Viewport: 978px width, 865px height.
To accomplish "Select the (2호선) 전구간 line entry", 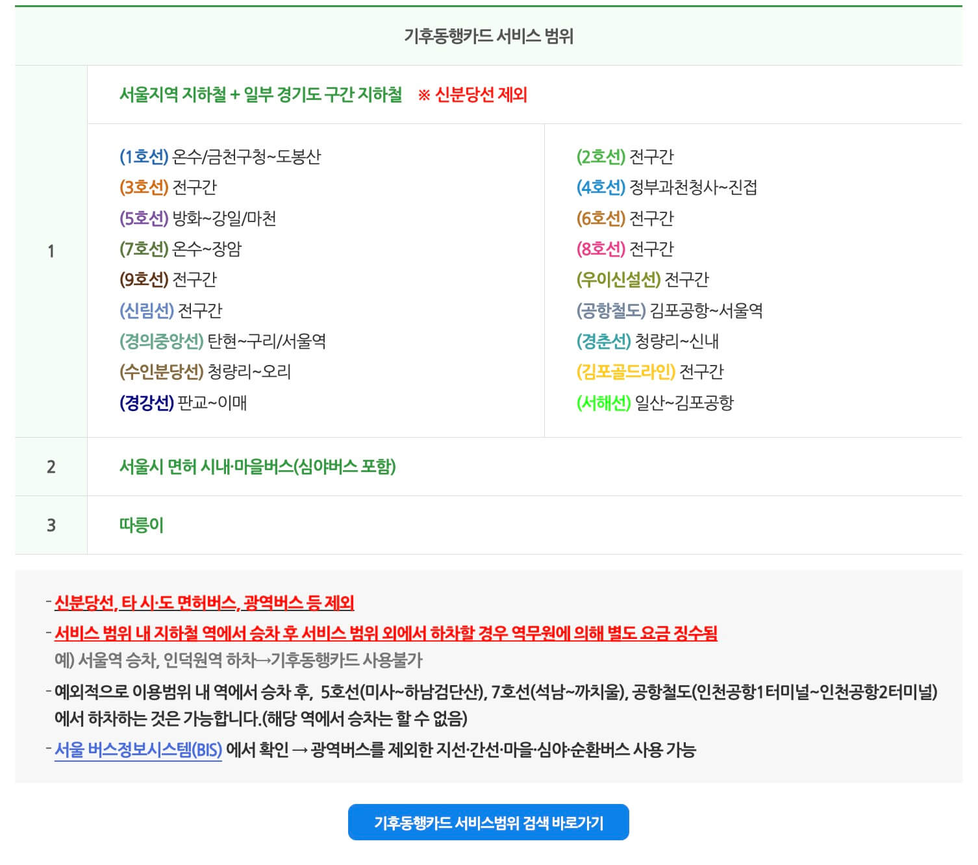I will pyautogui.click(x=625, y=157).
